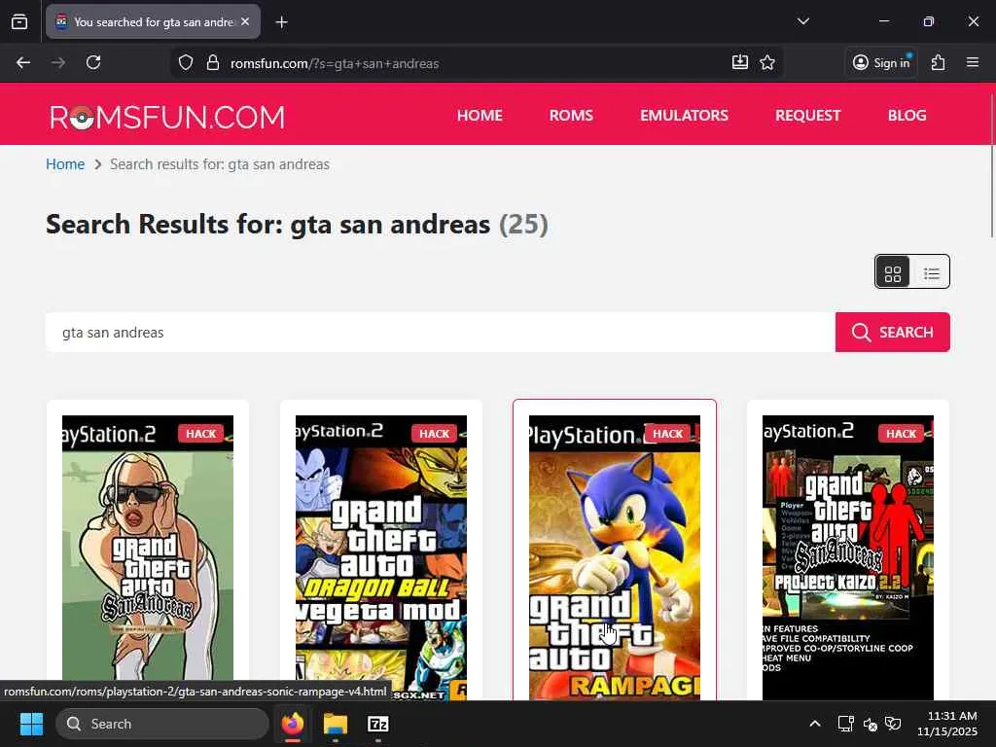The width and height of the screenshot is (996, 747).
Task: Open the Dragon Ball Vegeta mod cover
Action: click(x=381, y=557)
